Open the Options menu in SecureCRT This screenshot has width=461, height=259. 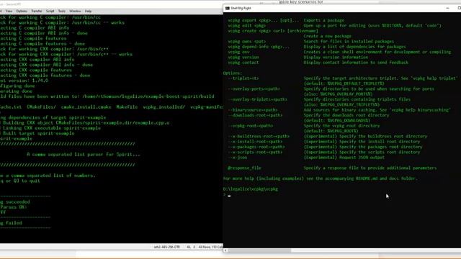coord(22,12)
